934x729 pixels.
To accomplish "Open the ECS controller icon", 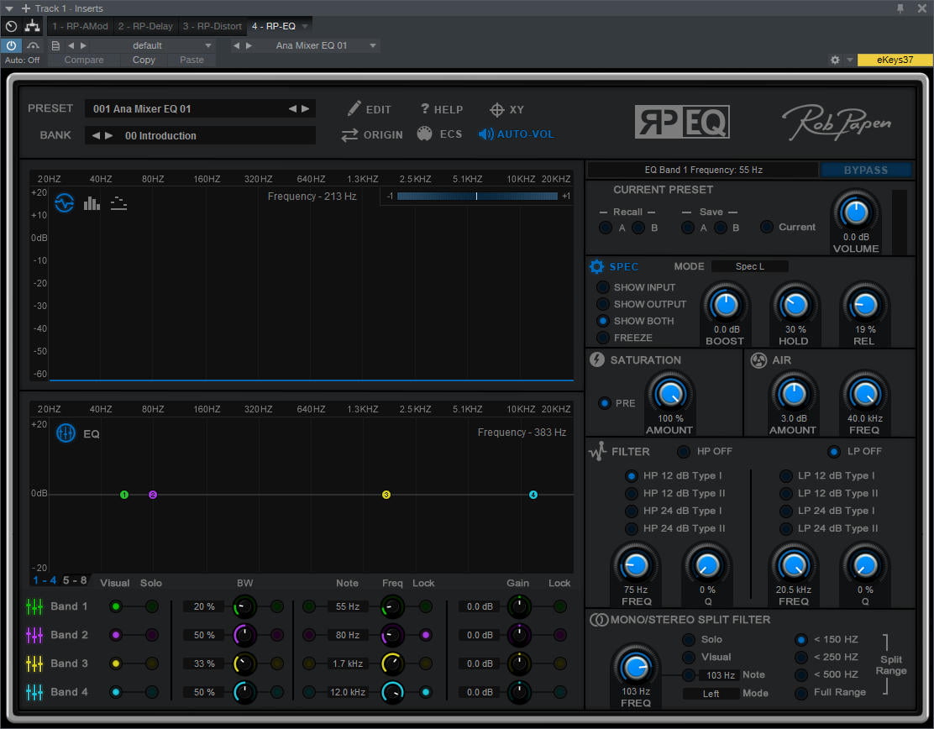I will point(424,134).
